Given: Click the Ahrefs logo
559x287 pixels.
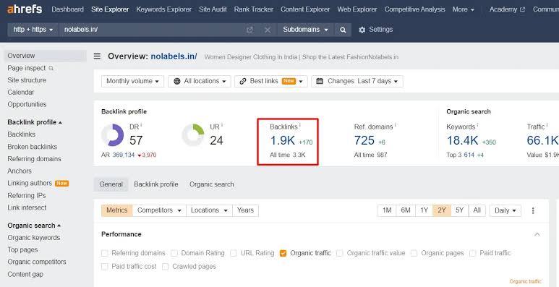Looking at the screenshot, I should (x=25, y=9).
